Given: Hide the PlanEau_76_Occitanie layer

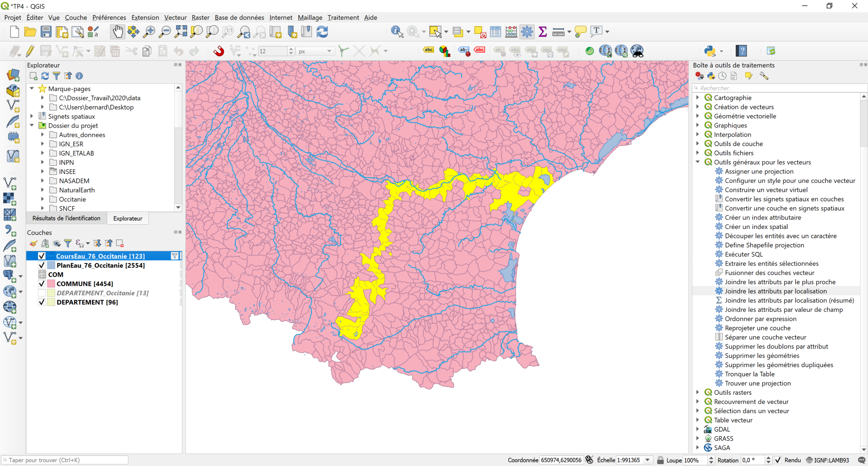Looking at the screenshot, I should [41, 265].
